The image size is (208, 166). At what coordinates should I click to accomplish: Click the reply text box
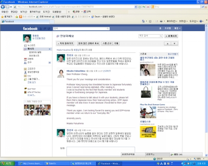pyautogui.click(x=101, y=151)
